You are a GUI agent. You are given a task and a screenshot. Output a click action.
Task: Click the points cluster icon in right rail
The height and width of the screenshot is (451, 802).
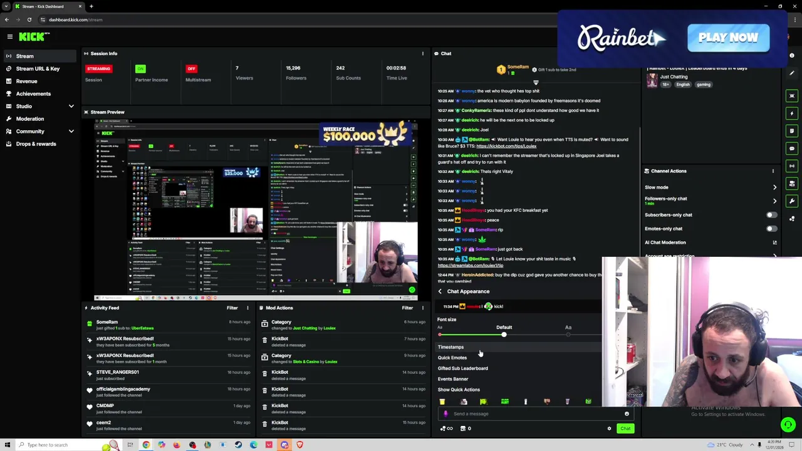[x=792, y=219]
